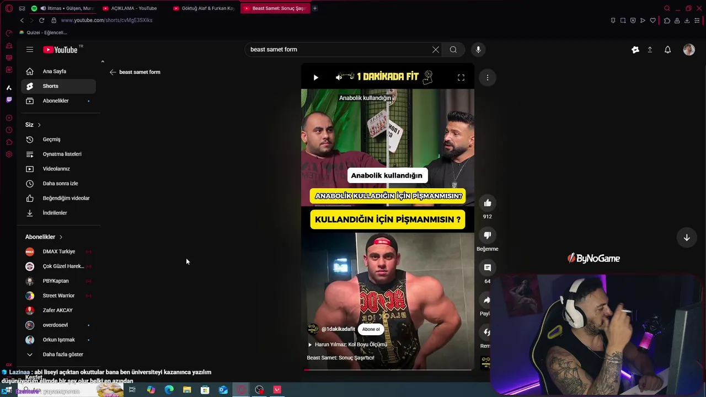
Task: Switch to 'İltimas • Gülşen' Spotify tab
Action: (x=63, y=8)
